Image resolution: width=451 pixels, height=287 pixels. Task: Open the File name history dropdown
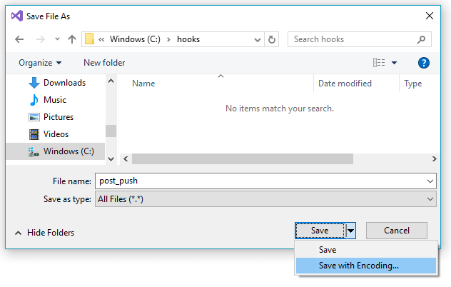pyautogui.click(x=430, y=181)
